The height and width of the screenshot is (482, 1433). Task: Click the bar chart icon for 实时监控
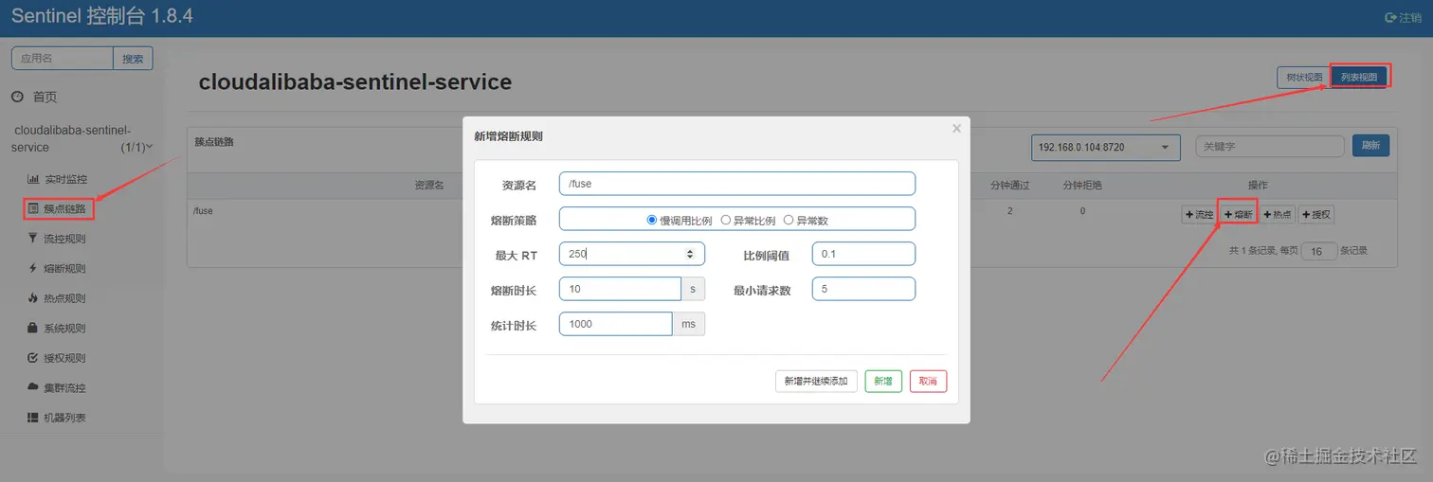[x=33, y=179]
